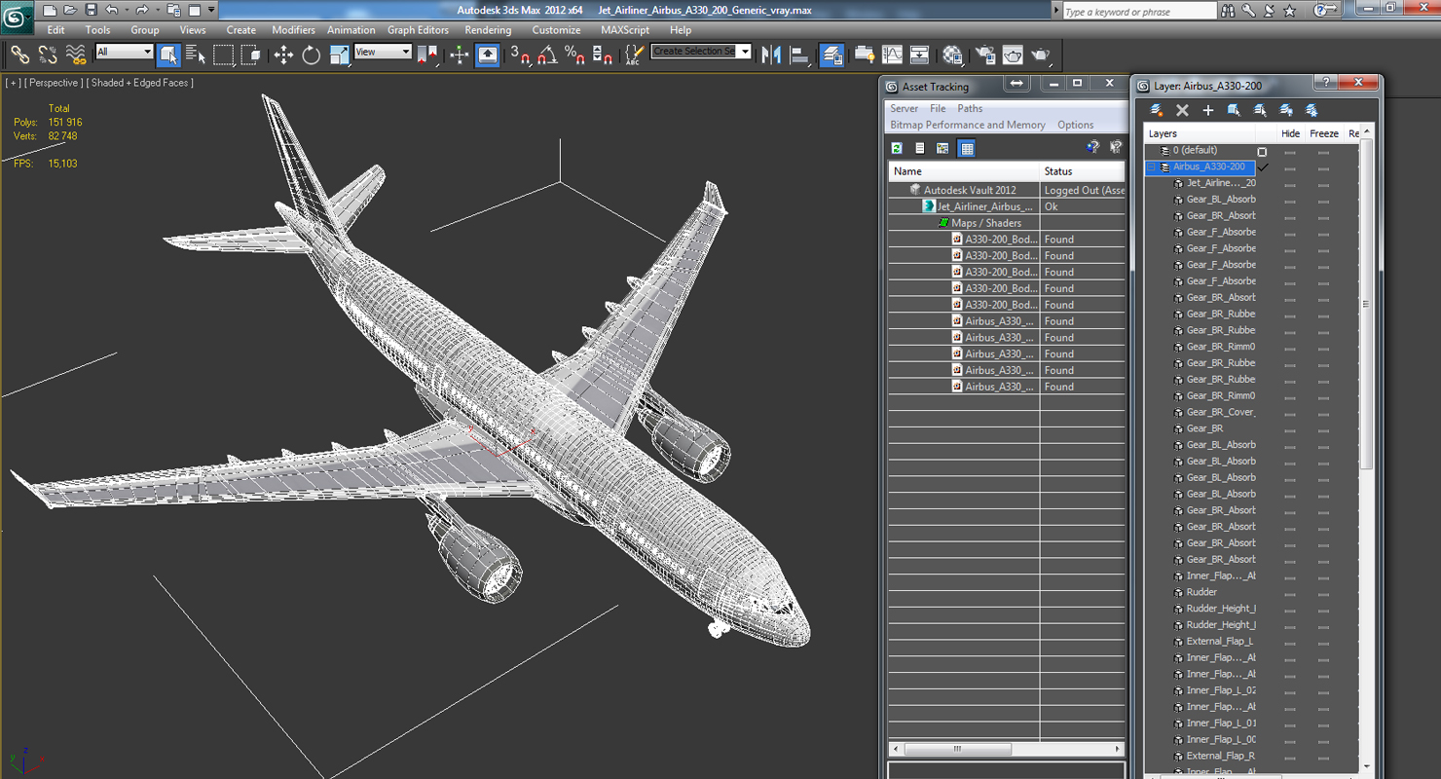Activate the Select Object tool
The width and height of the screenshot is (1441, 779).
click(168, 55)
